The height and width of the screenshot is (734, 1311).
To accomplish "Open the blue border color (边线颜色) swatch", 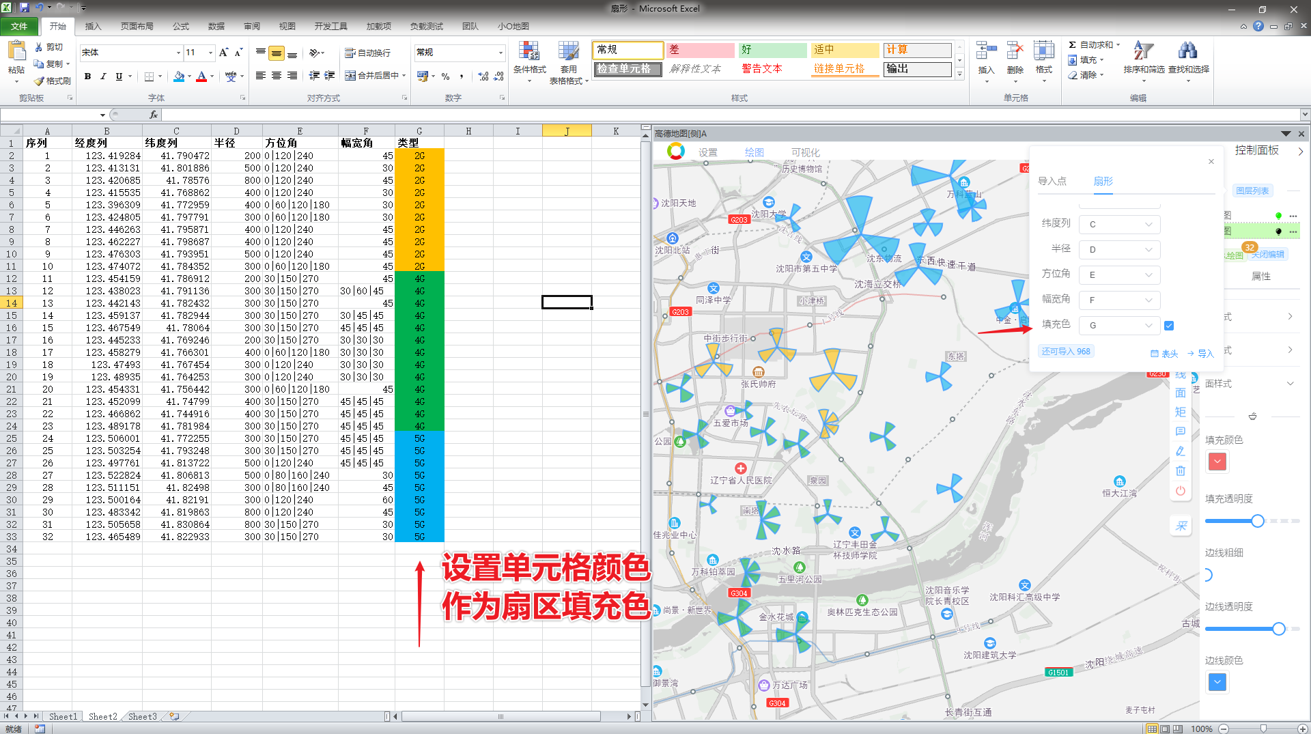I will (x=1217, y=682).
